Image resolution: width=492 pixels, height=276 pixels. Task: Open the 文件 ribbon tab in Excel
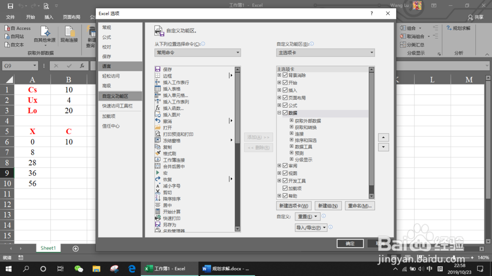tap(10, 17)
